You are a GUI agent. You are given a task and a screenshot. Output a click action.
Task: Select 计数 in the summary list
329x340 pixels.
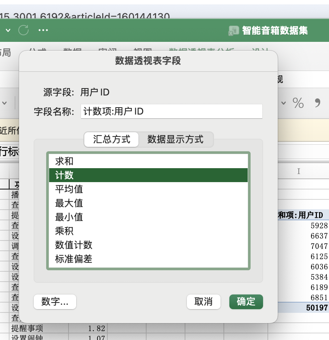click(x=148, y=175)
